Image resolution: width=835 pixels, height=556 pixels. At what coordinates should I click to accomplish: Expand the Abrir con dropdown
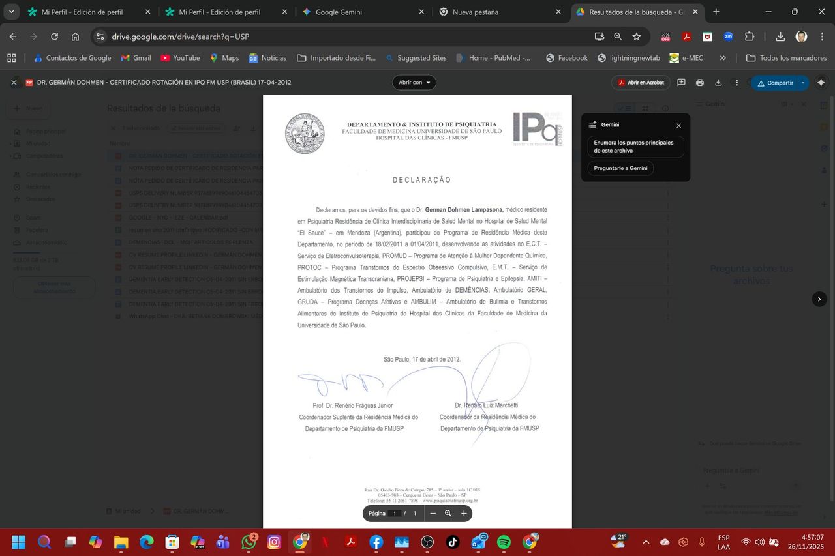tap(414, 83)
